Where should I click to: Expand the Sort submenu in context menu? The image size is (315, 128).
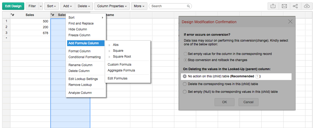[x=86, y=18]
